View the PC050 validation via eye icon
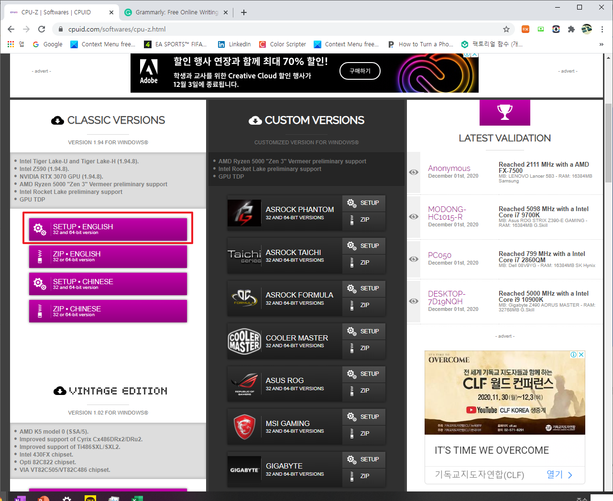Image resolution: width=613 pixels, height=501 pixels. pyautogui.click(x=414, y=259)
